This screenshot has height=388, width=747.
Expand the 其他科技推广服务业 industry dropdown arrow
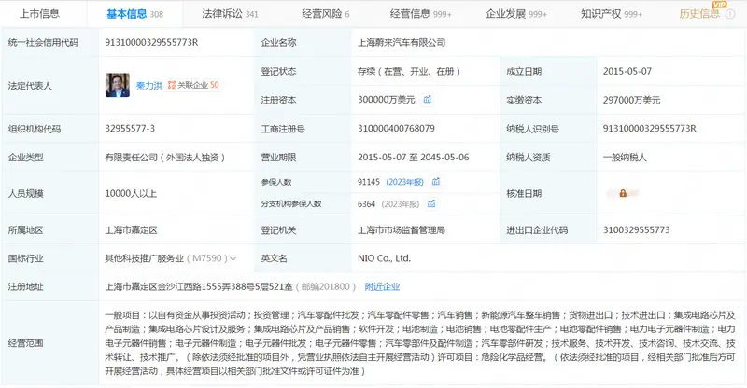point(233,259)
